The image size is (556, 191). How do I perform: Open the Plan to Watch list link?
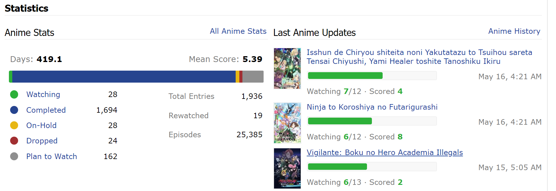tap(52, 156)
